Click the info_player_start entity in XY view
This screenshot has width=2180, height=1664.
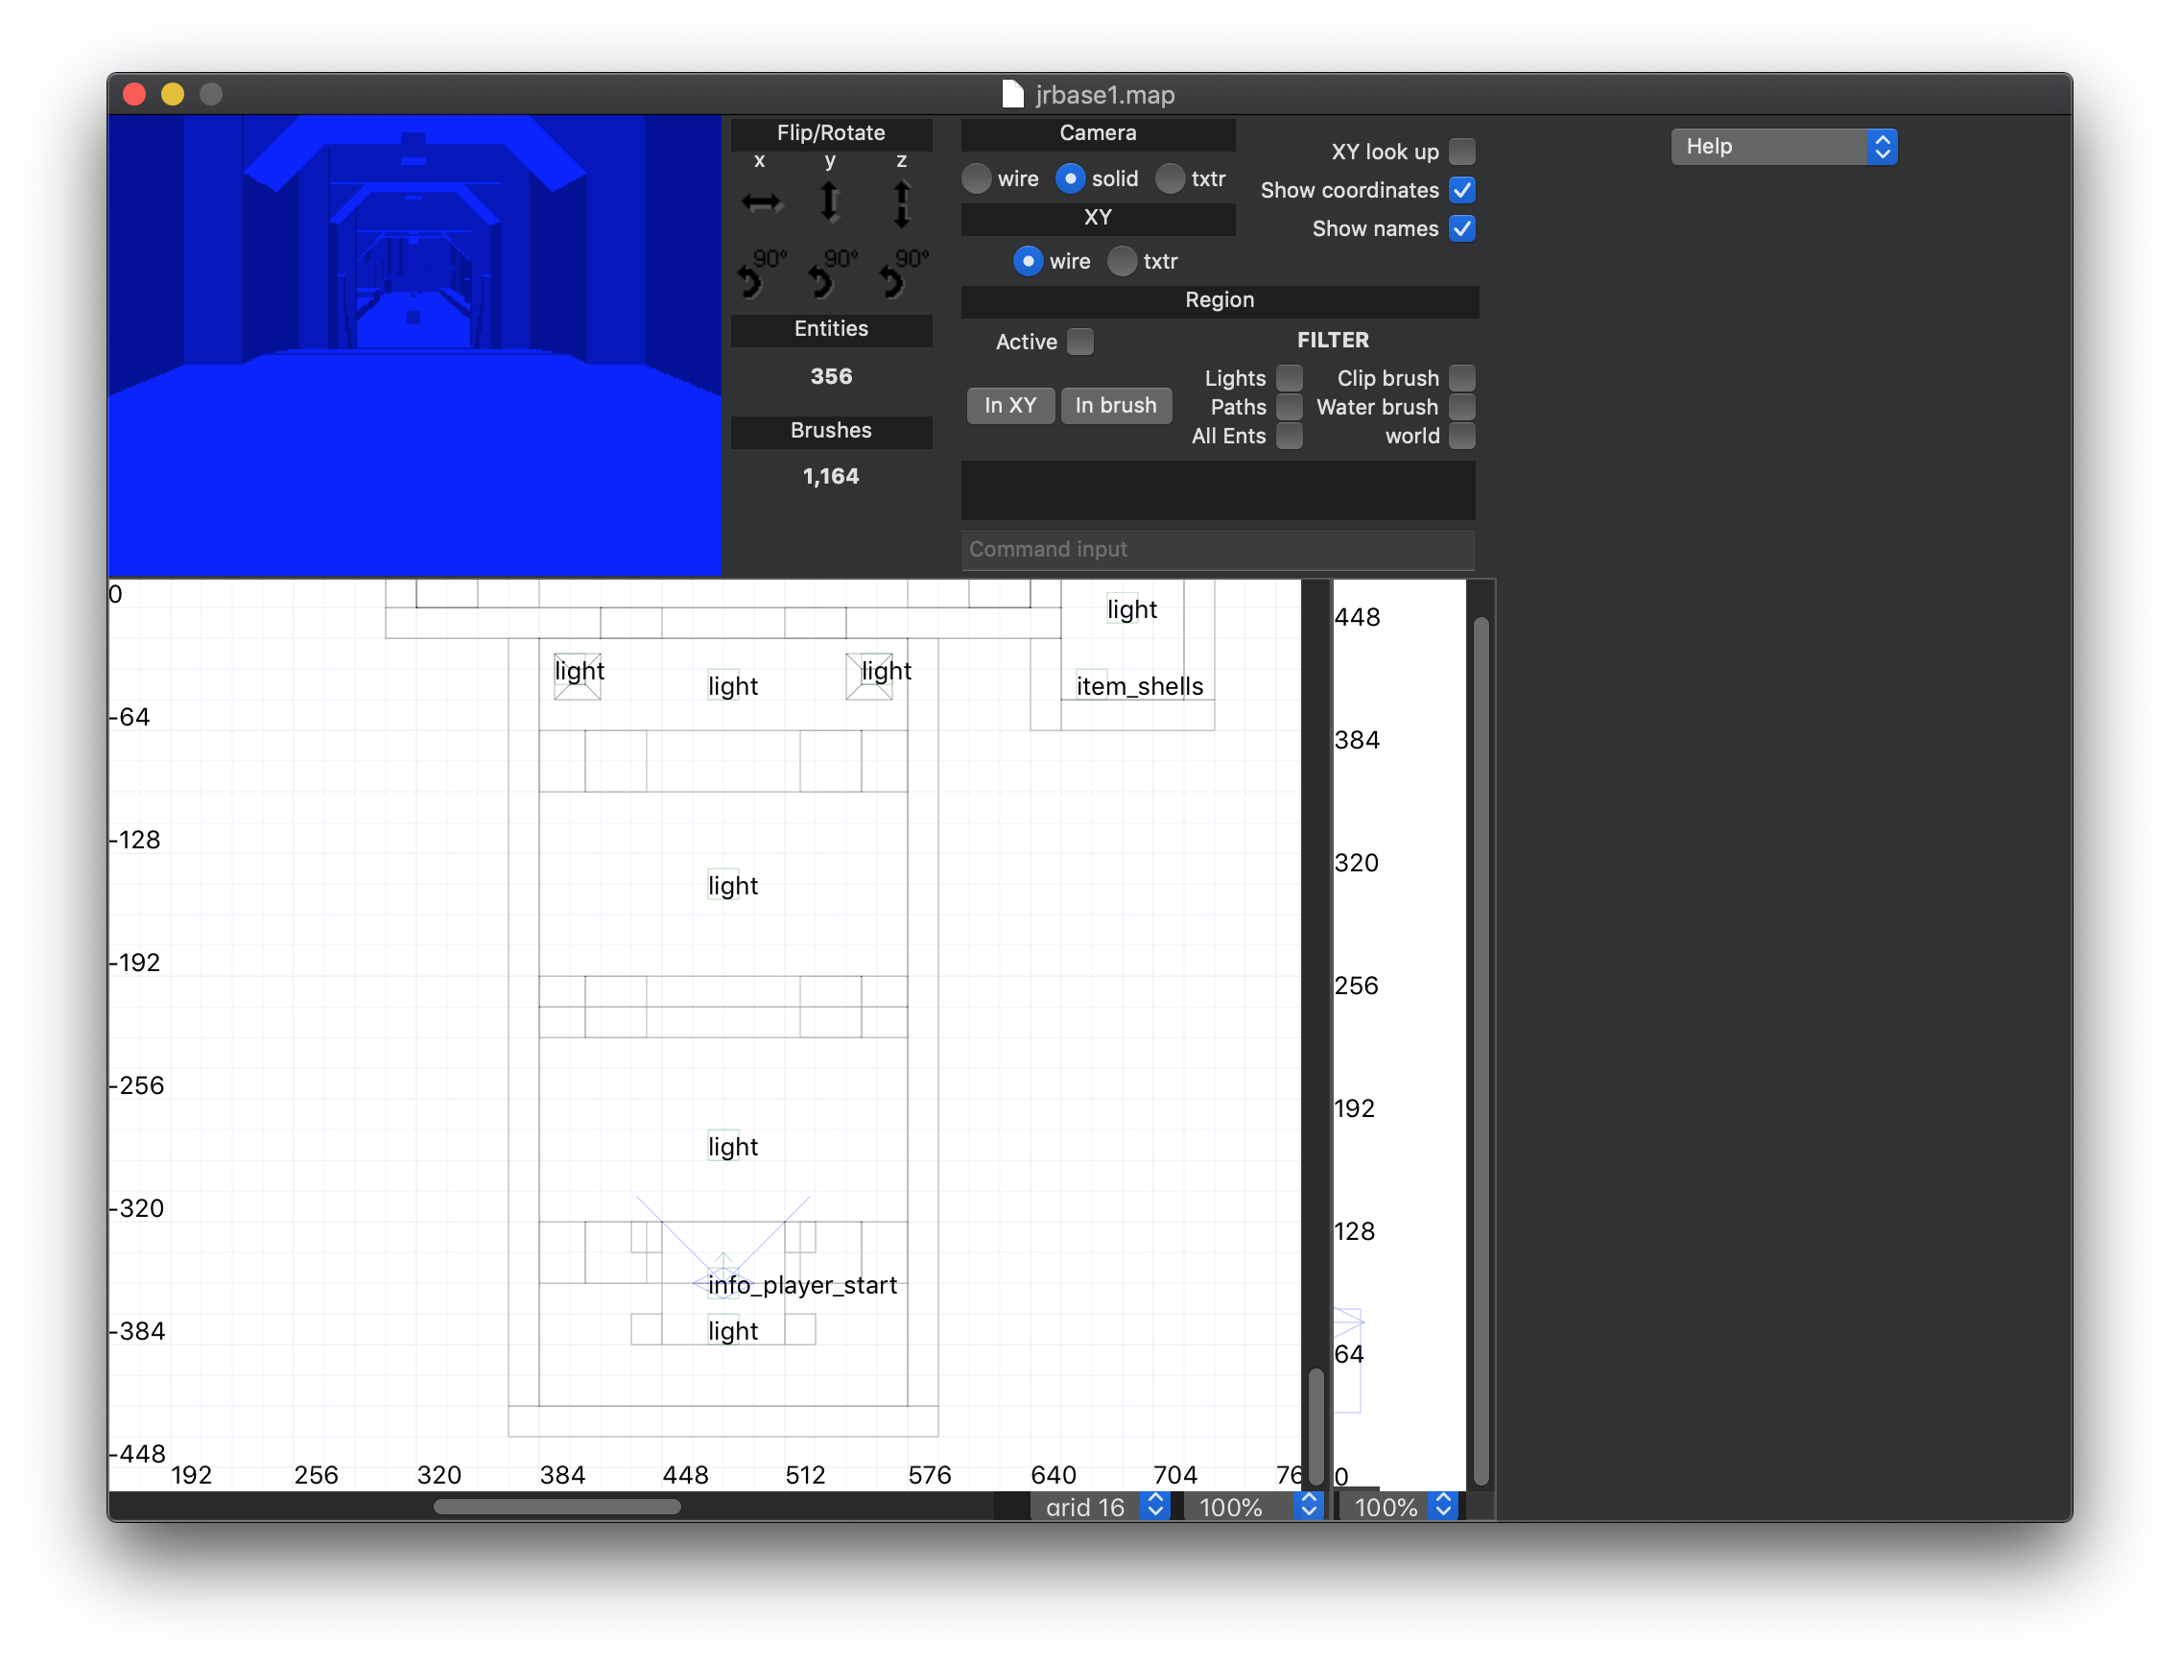coord(723,1284)
